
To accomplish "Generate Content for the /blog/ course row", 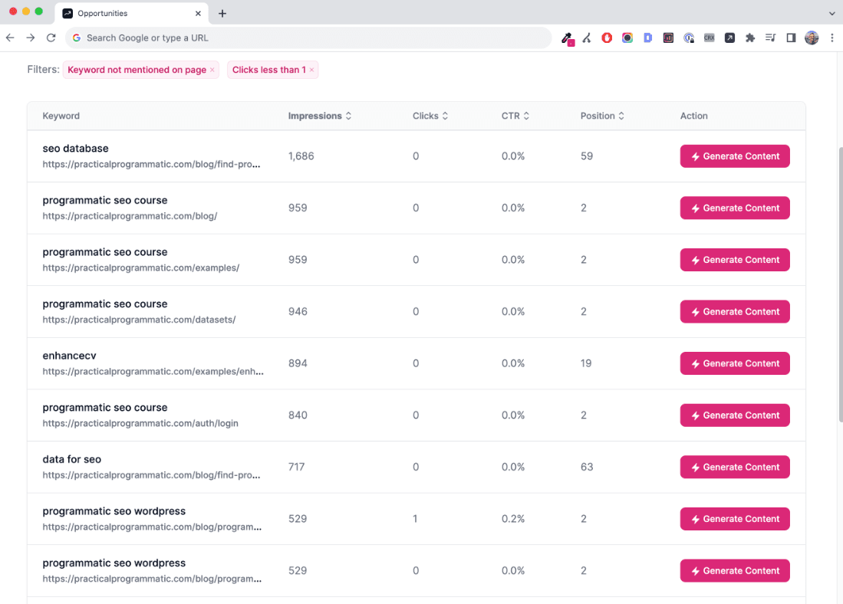I will [x=734, y=208].
